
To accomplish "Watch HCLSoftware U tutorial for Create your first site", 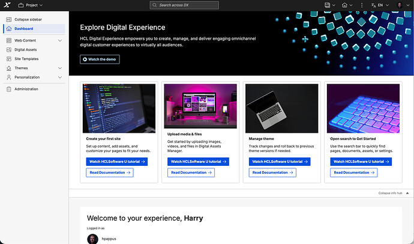I will click(117, 162).
